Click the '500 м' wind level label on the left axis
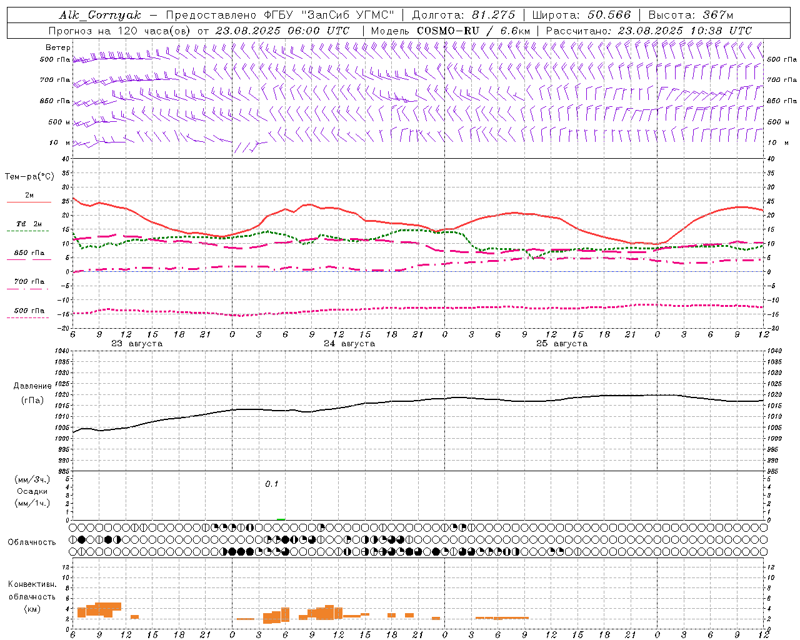Screen dimensions: 800x640 point(59,122)
